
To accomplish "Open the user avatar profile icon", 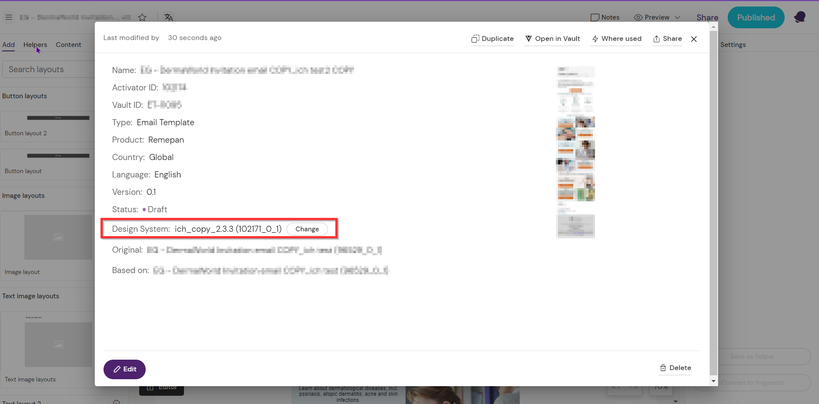I will tap(799, 17).
